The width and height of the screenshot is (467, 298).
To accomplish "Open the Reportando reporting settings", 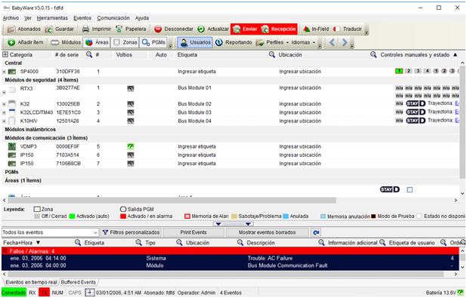I will point(233,42).
